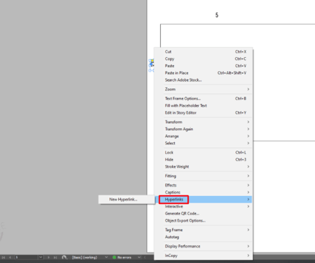Select the Paste menu entry
Viewport: 315px width, 263px height.
(203, 66)
